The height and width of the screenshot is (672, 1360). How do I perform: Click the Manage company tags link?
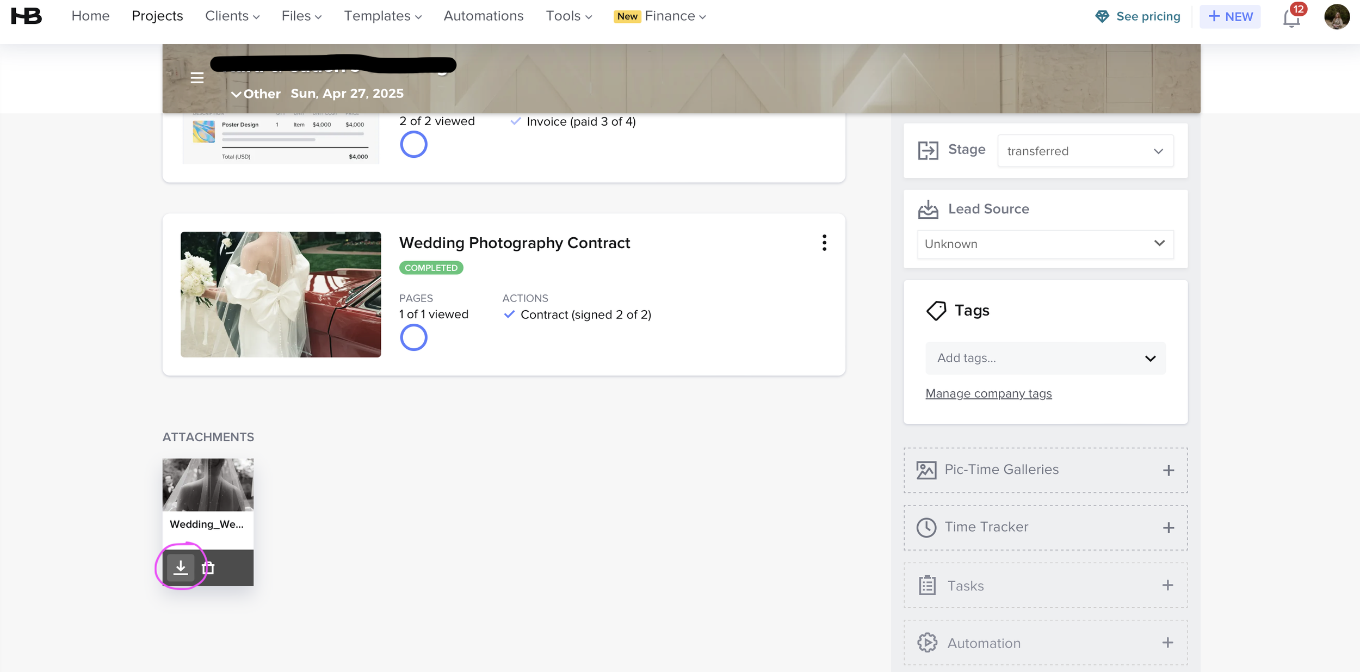coord(988,393)
